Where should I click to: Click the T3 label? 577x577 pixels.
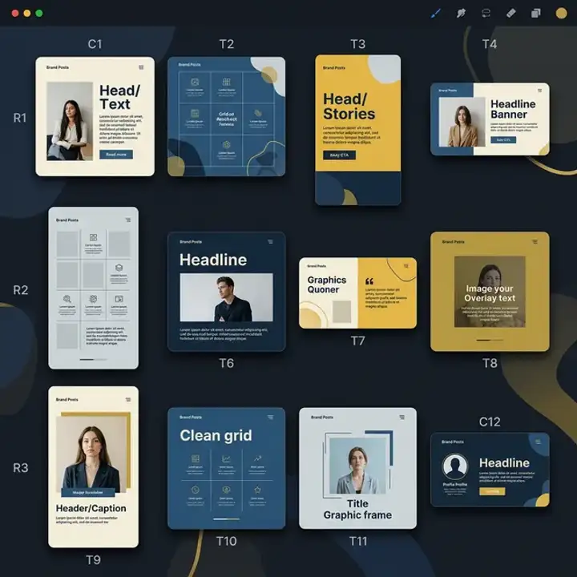[x=357, y=44]
